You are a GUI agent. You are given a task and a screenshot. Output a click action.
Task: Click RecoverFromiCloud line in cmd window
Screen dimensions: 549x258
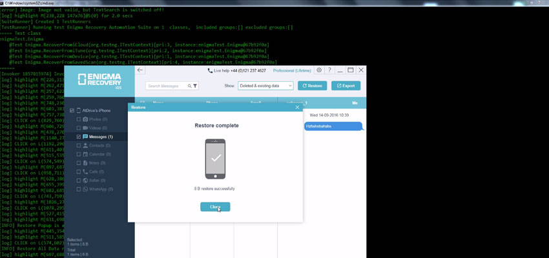(x=139, y=45)
